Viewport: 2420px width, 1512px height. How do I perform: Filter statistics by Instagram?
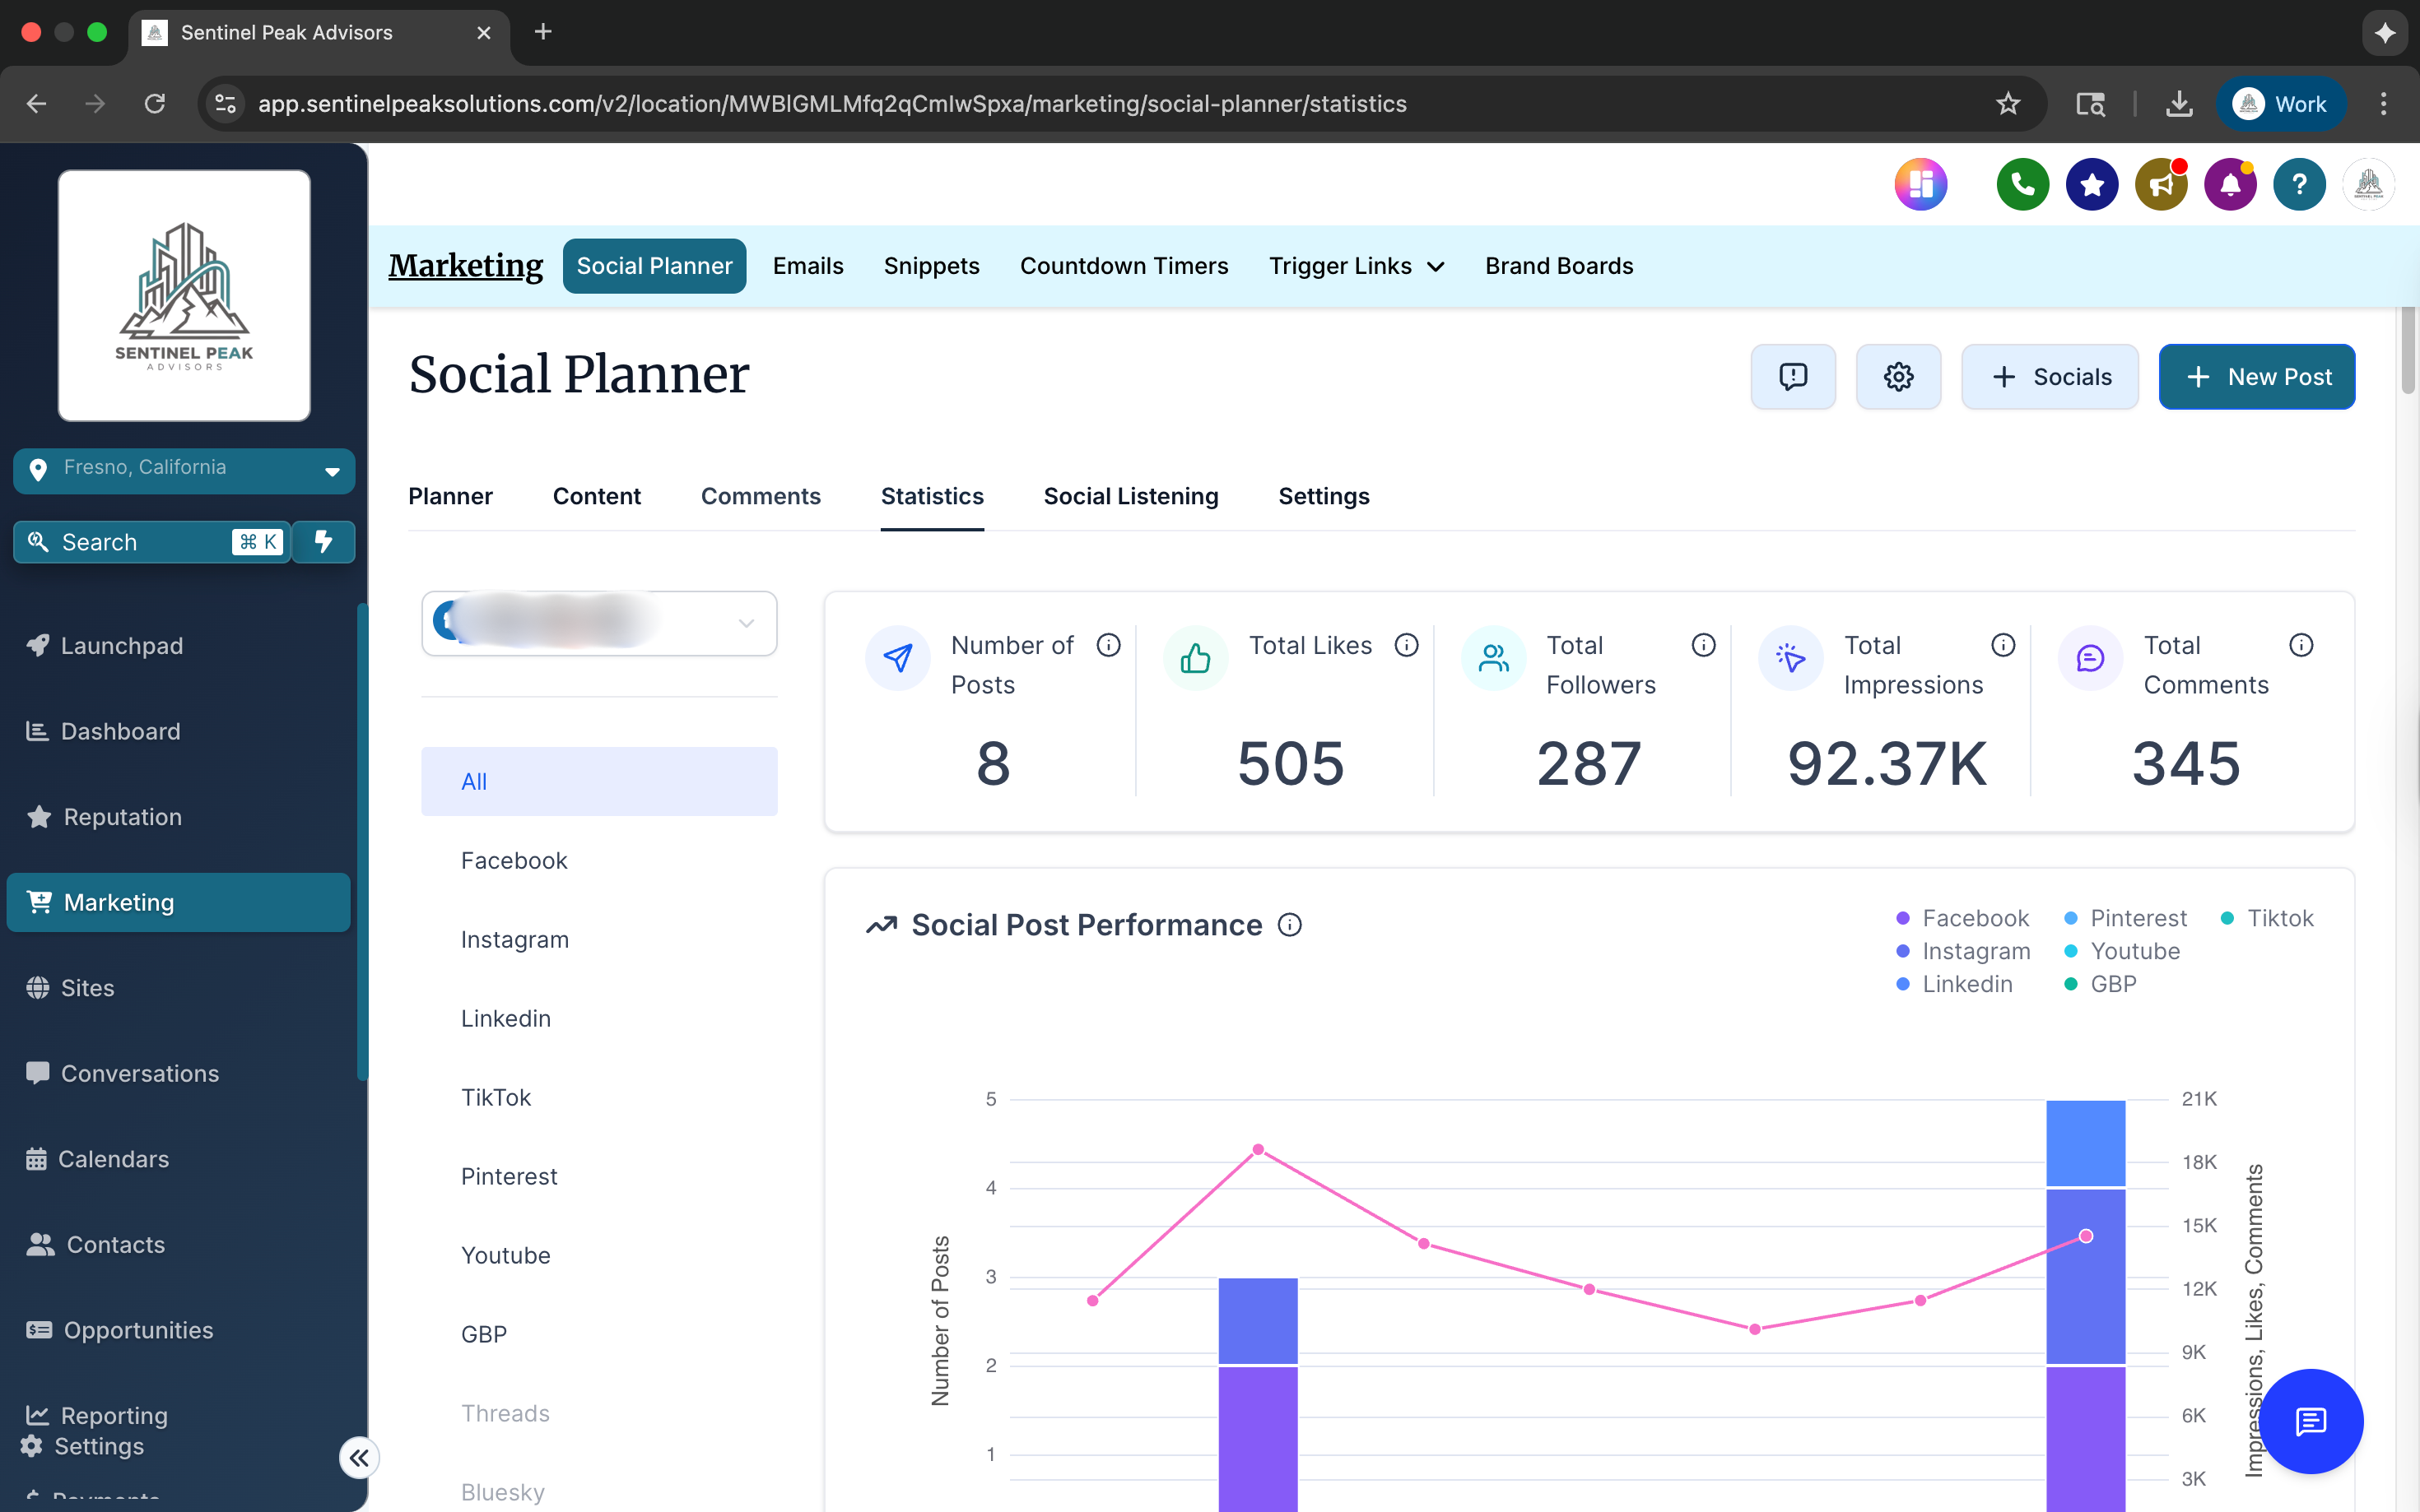tap(598, 940)
